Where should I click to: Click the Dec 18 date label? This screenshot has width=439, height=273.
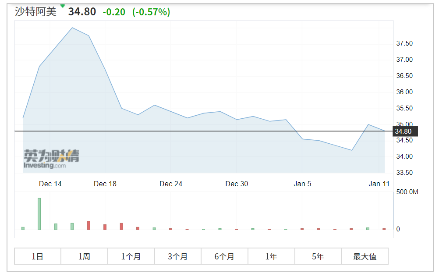click(x=105, y=184)
